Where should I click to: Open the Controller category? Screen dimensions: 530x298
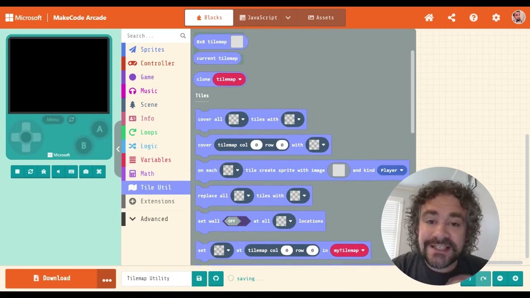(x=156, y=63)
